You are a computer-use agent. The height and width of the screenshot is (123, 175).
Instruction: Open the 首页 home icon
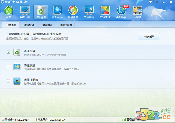(x=9, y=12)
